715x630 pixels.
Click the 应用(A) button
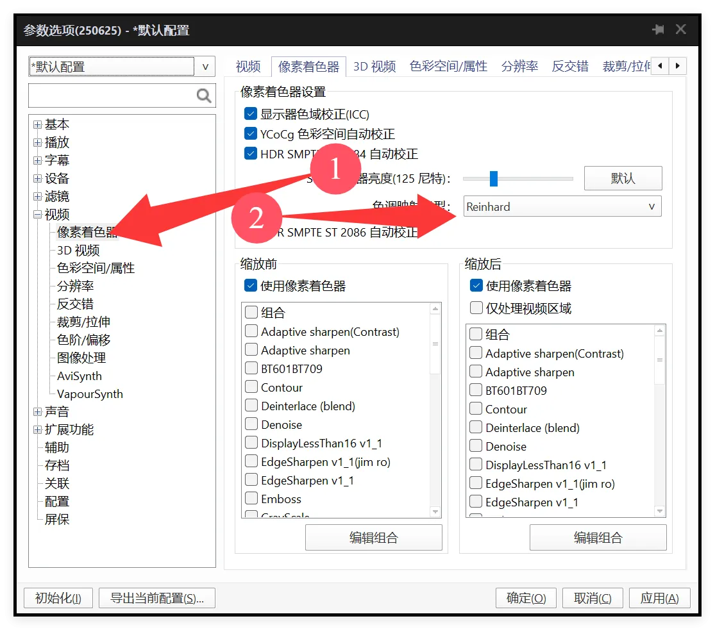(x=659, y=598)
